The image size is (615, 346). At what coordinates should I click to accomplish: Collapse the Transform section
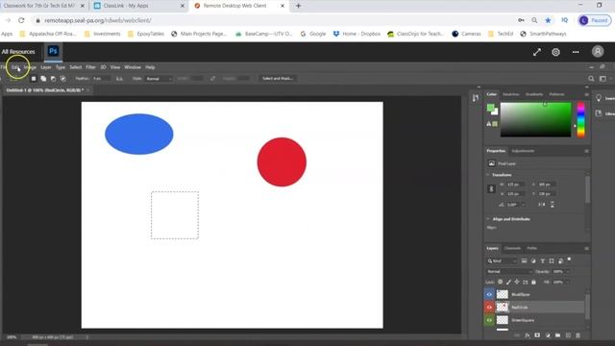click(x=488, y=175)
